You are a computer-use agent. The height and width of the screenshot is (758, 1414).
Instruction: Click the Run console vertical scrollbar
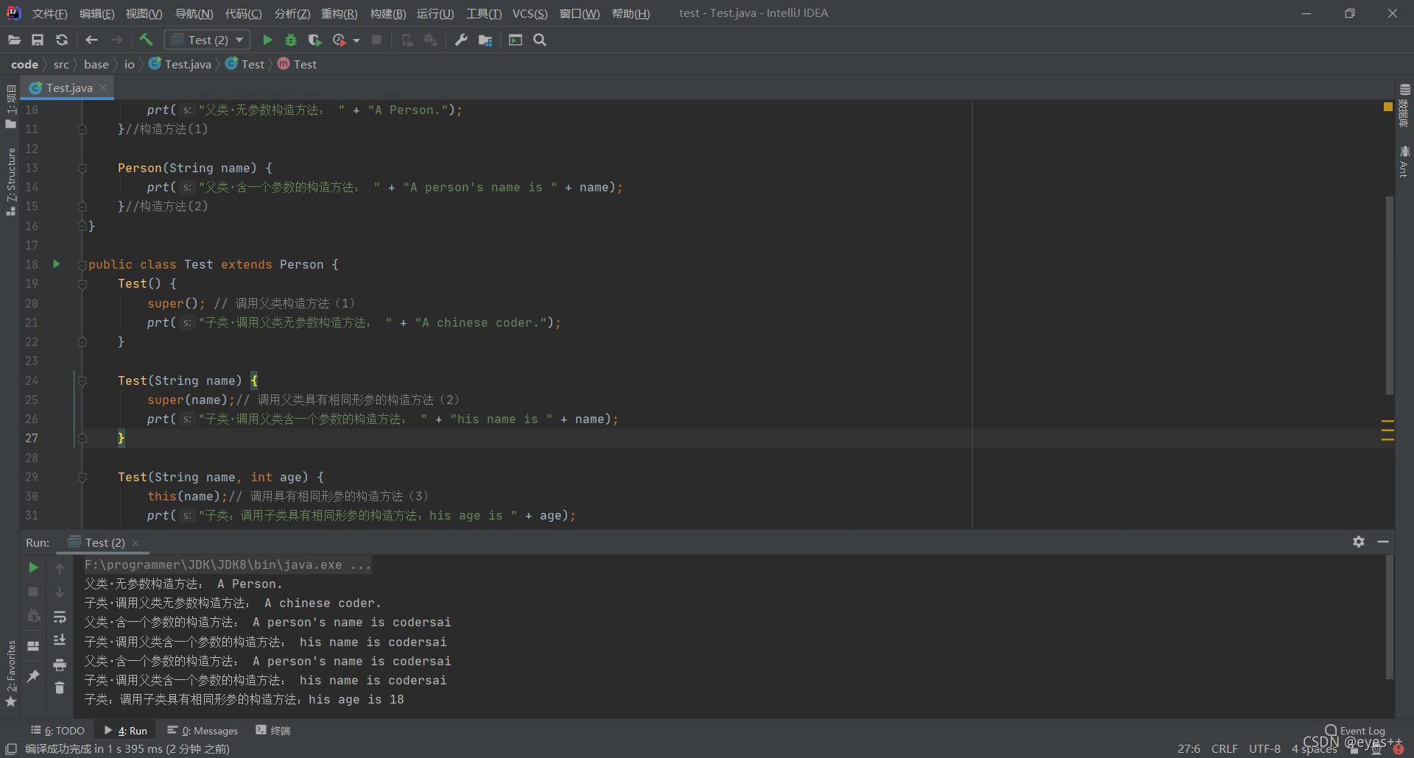click(x=1389, y=618)
